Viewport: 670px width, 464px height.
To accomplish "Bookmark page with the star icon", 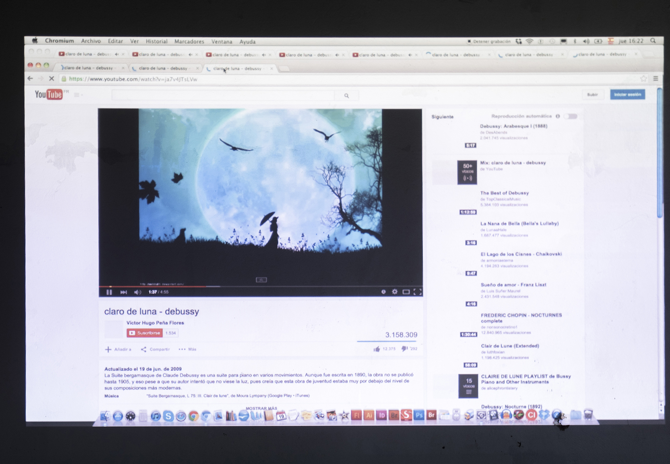I will click(643, 79).
